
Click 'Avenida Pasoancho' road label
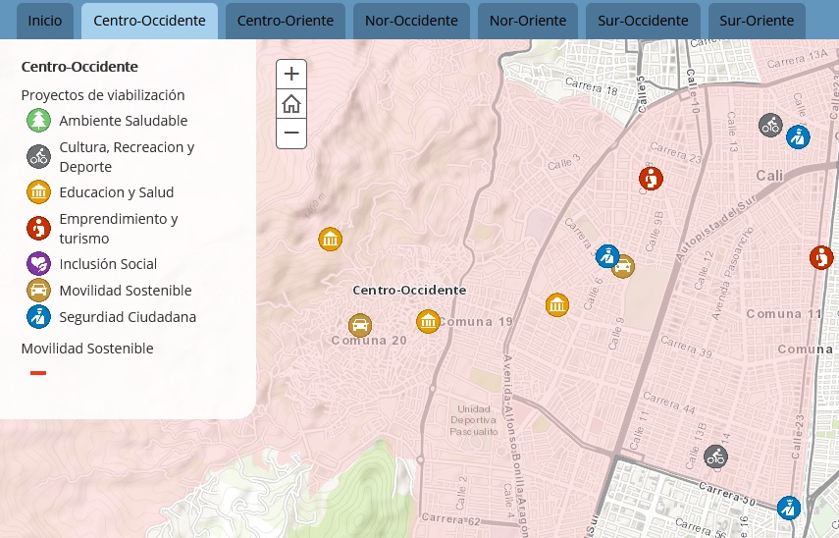[732, 273]
